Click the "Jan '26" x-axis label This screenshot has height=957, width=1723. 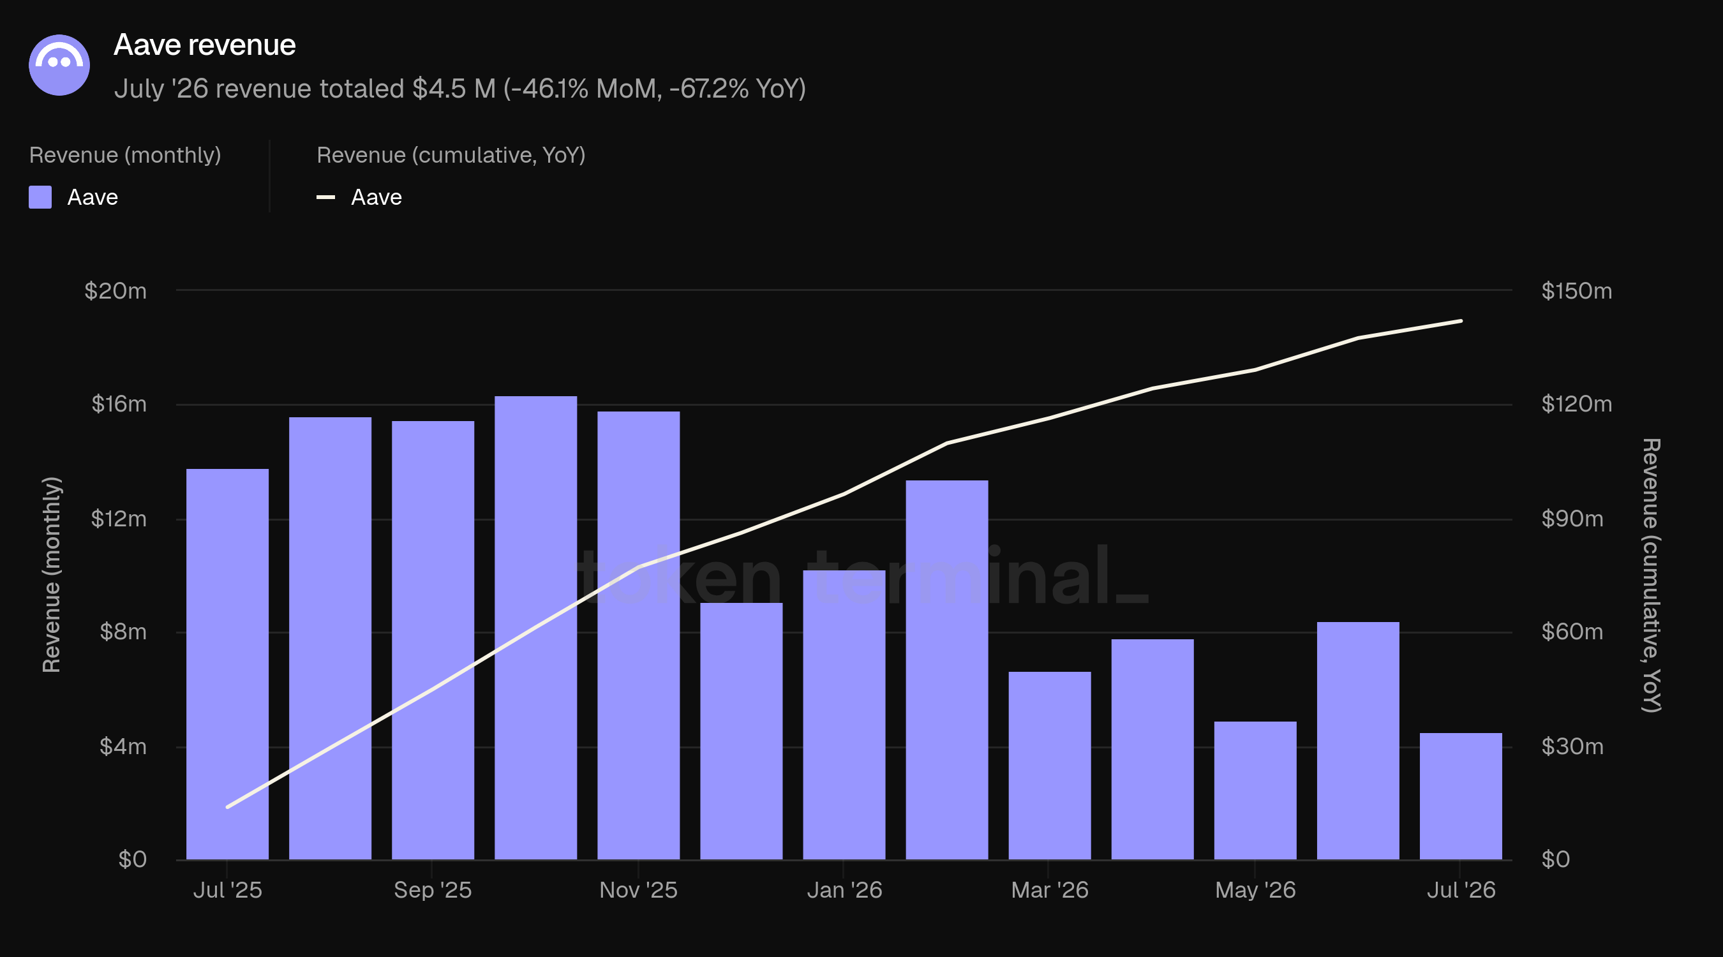point(844,890)
